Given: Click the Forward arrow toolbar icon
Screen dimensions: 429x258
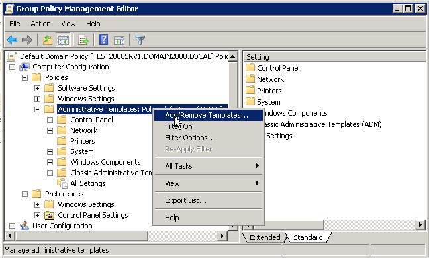Looking at the screenshot, I should click(x=27, y=40).
